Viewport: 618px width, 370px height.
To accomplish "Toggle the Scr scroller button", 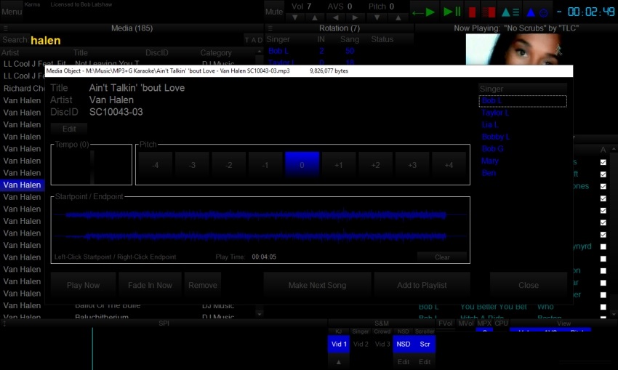I will click(425, 344).
